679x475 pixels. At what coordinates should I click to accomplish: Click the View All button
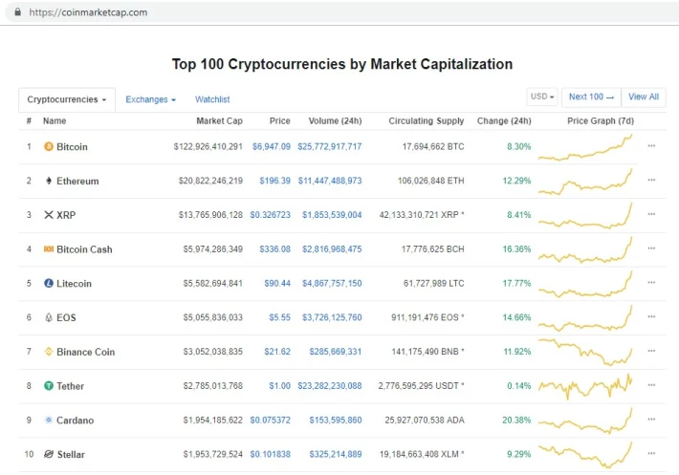(x=644, y=97)
